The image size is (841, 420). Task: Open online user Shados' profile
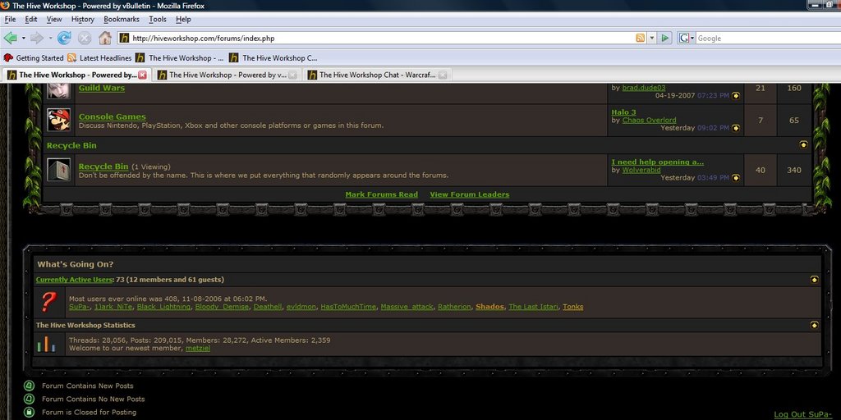coord(489,307)
